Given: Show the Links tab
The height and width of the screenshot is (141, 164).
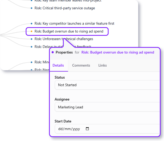Looking at the screenshot, I should click(102, 65).
